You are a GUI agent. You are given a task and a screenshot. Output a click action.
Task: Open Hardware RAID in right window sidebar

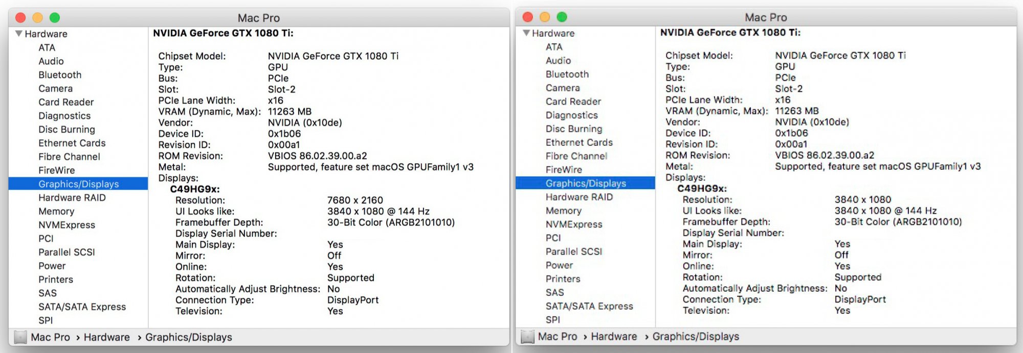[x=579, y=197]
